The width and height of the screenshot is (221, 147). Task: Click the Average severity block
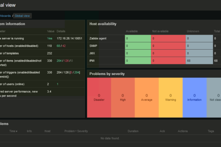[x=147, y=97]
